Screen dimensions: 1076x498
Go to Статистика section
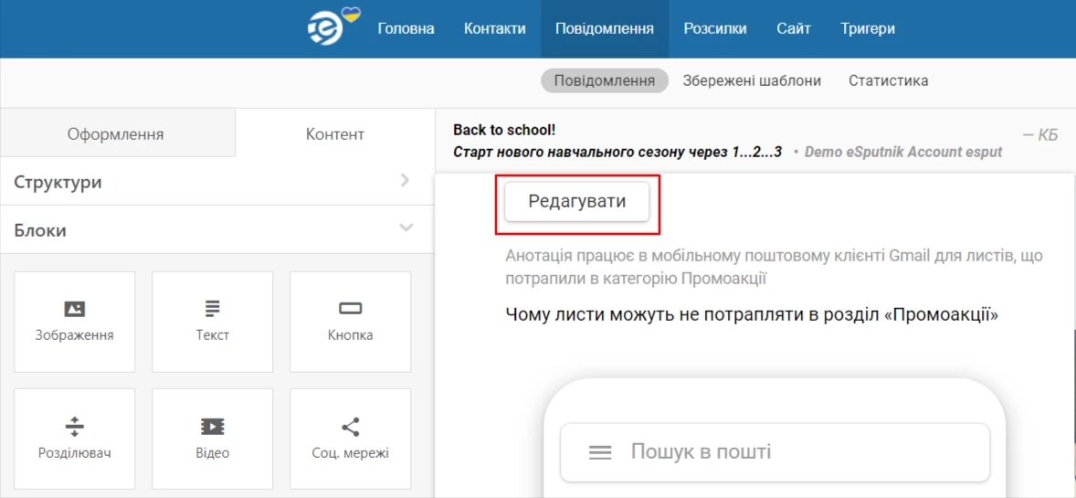pyautogui.click(x=889, y=81)
